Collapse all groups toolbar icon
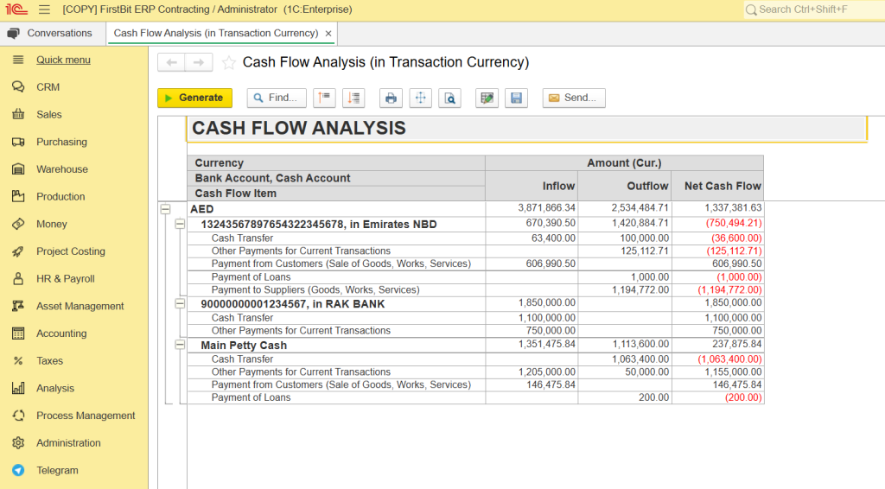 (325, 98)
